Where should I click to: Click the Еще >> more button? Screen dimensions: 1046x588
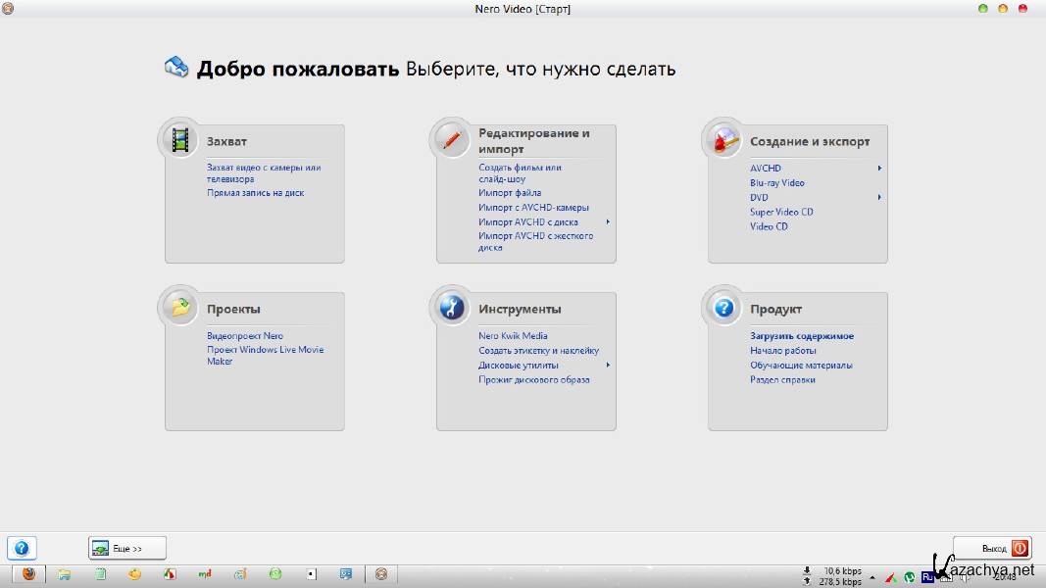(x=126, y=549)
